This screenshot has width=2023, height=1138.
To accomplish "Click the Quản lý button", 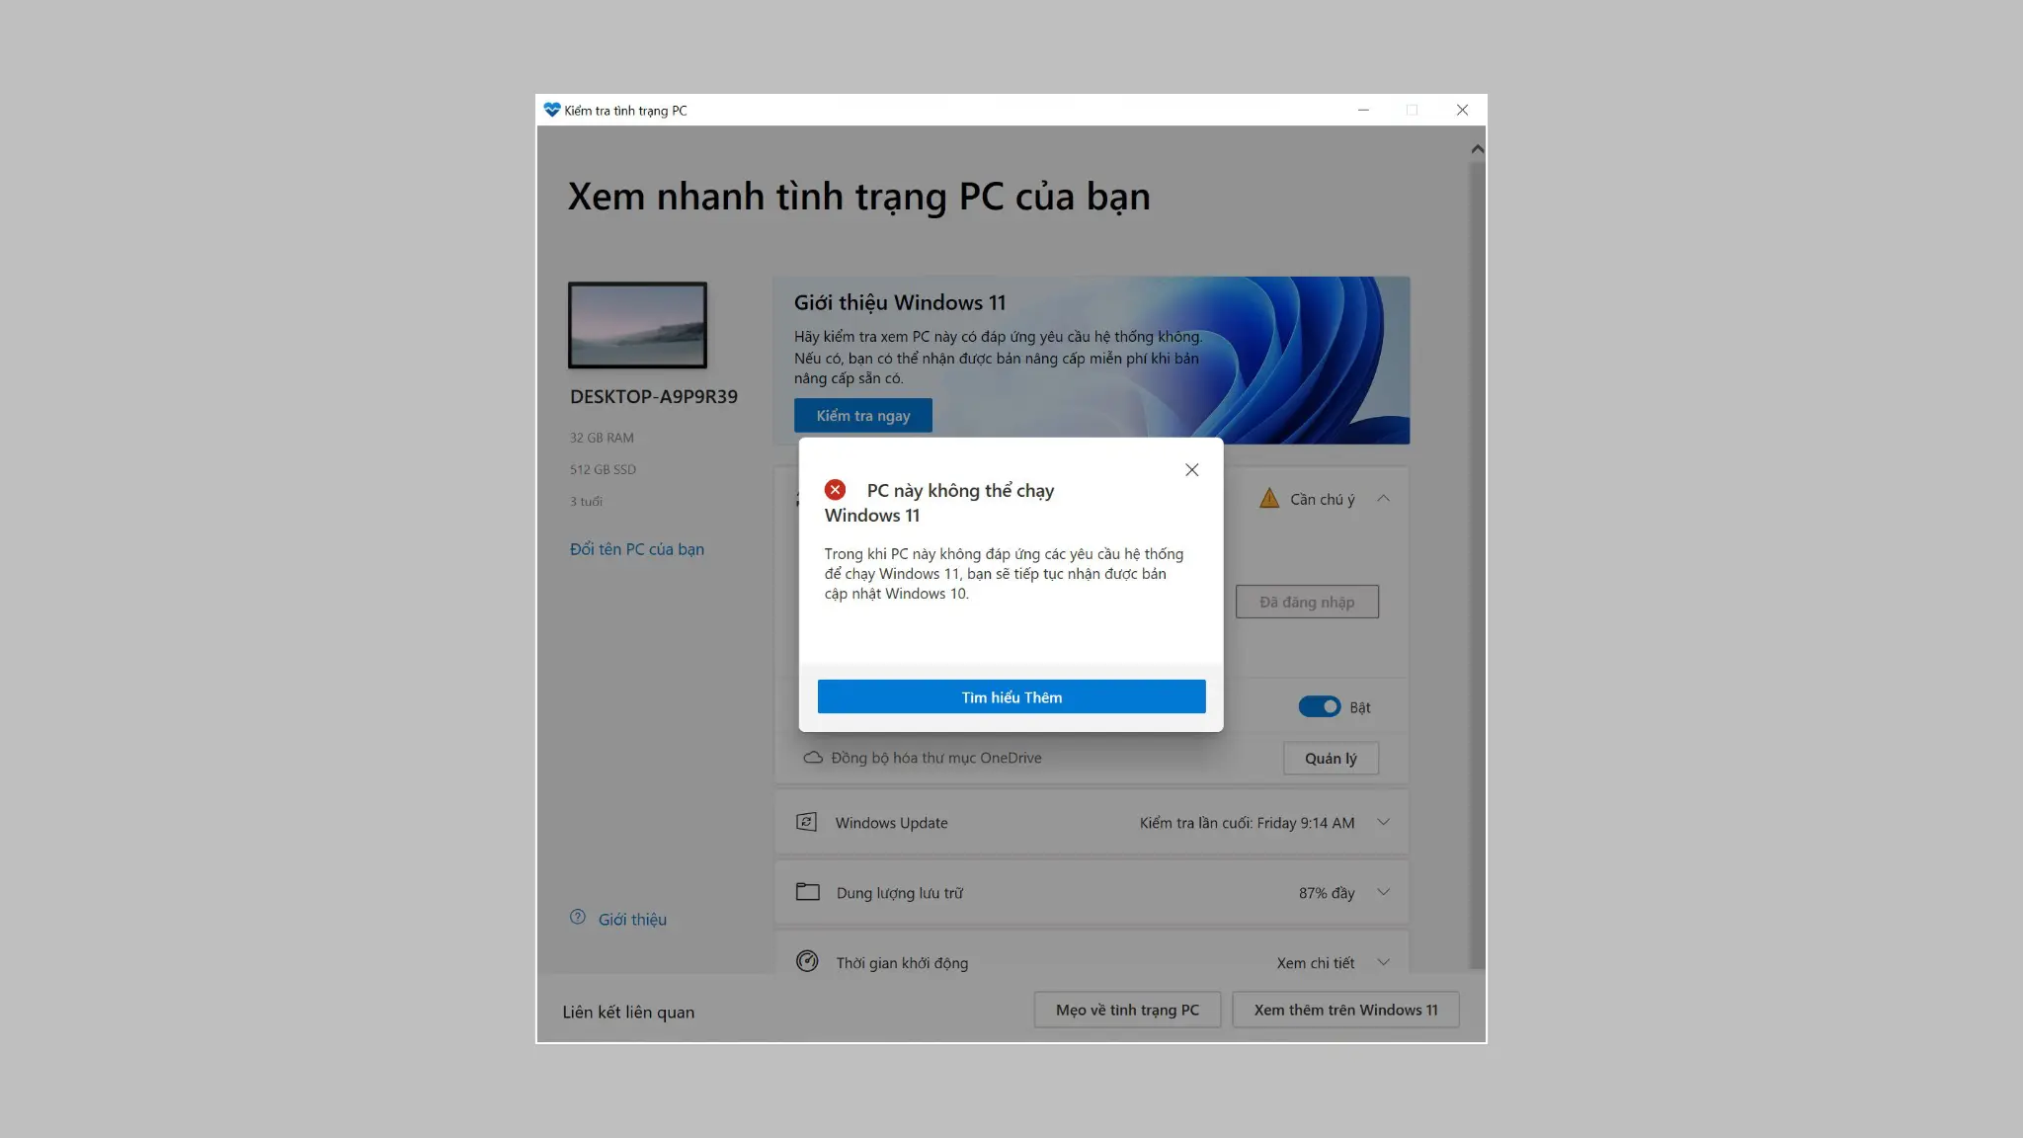I will tap(1331, 759).
